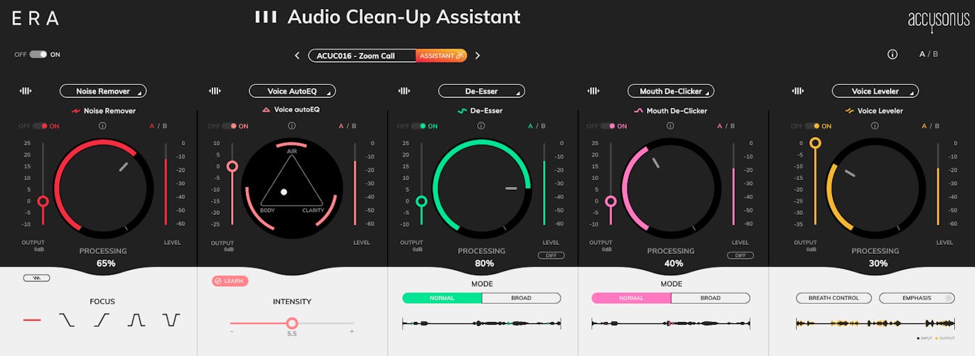Toggle Noise Remover ON switch
The image size is (975, 356).
coord(40,126)
